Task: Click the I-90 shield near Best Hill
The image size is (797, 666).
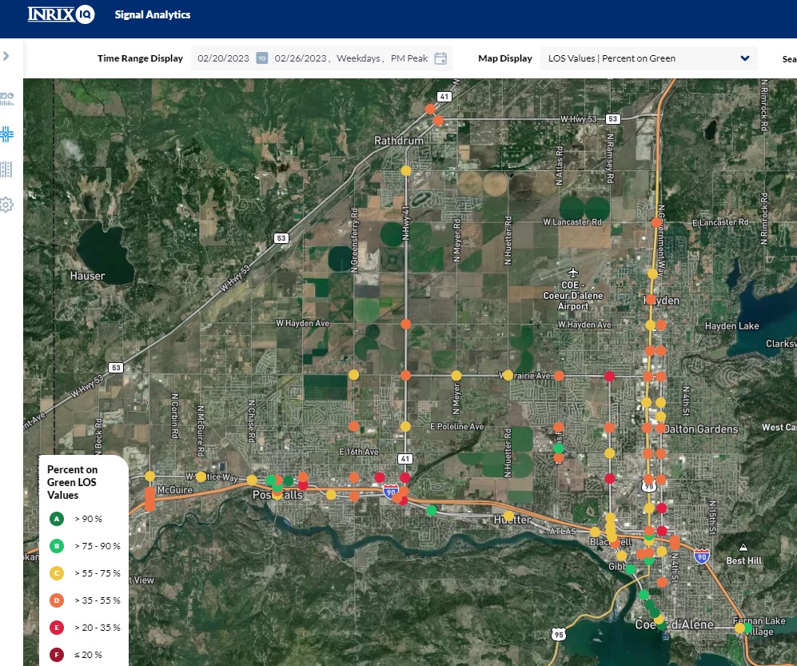Action: click(x=702, y=556)
